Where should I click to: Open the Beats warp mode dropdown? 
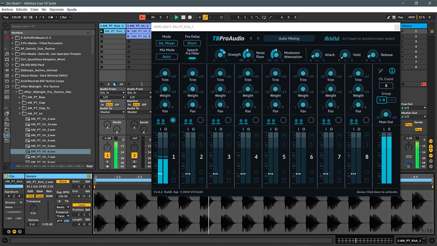pos(63,207)
